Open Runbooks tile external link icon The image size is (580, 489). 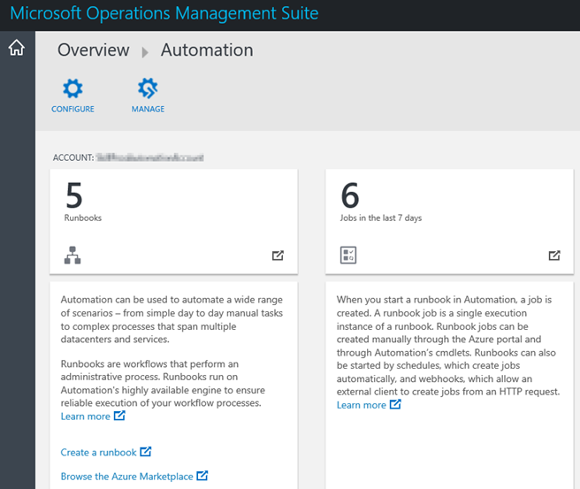click(x=279, y=256)
